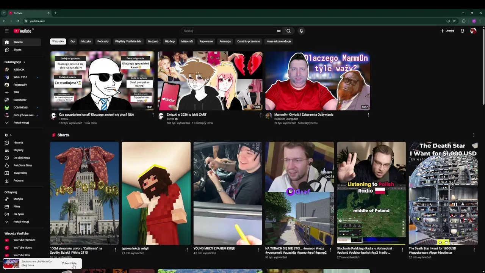Open YouTube Premium link
This screenshot has width=485, height=273.
[x=21, y=240]
